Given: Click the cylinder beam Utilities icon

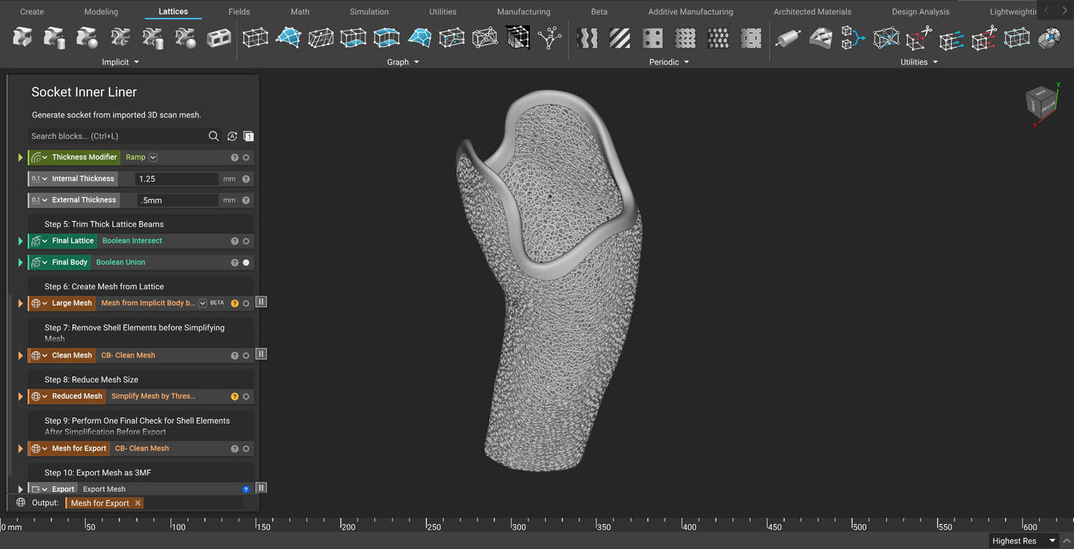Looking at the screenshot, I should (788, 37).
